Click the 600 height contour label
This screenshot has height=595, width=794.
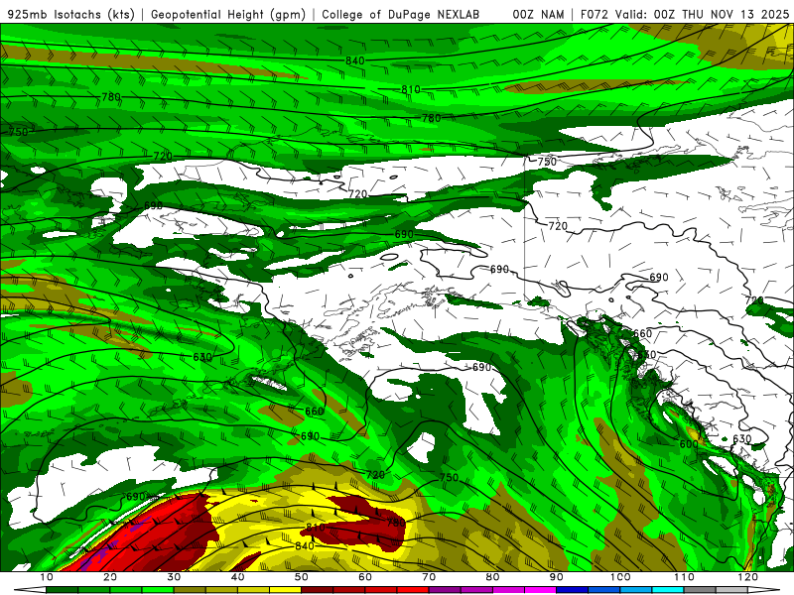pyautogui.click(x=689, y=444)
